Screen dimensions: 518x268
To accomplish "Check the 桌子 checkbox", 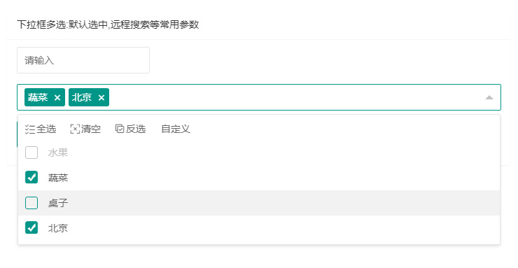I will tap(31, 203).
